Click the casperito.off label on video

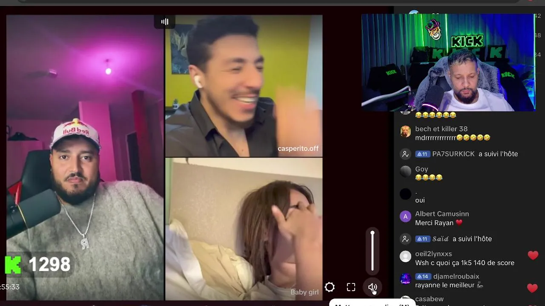tap(298, 148)
